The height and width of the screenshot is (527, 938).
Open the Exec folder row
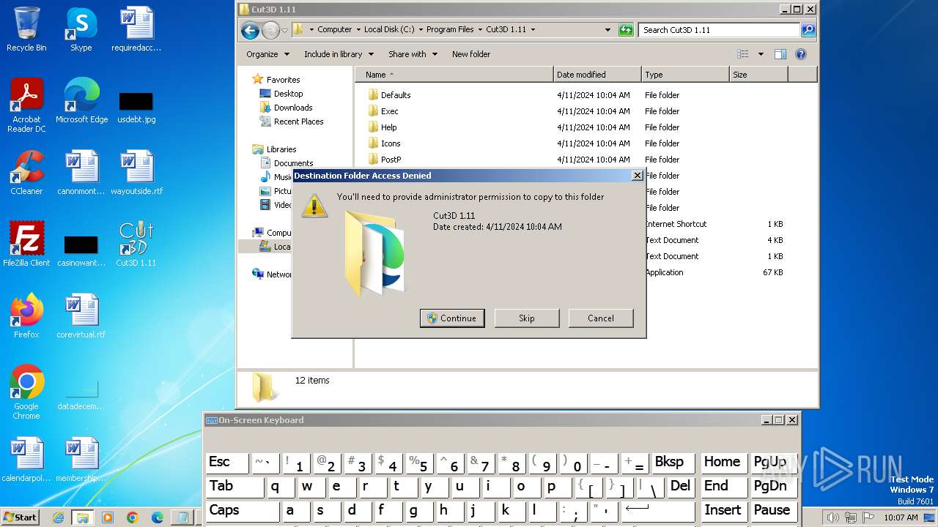586,111
